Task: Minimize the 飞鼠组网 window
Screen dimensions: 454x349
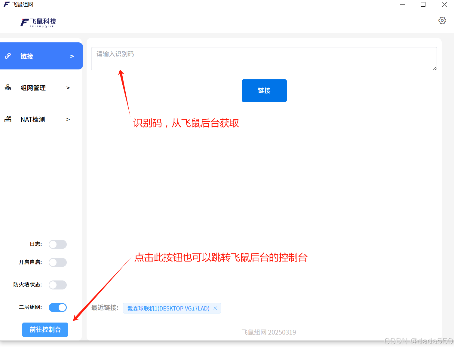Action: (403, 5)
